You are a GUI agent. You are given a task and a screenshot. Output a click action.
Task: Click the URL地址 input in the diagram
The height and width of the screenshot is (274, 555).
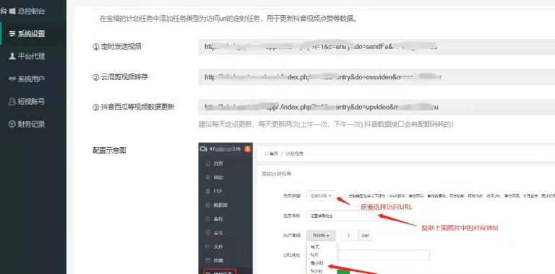pos(384,255)
